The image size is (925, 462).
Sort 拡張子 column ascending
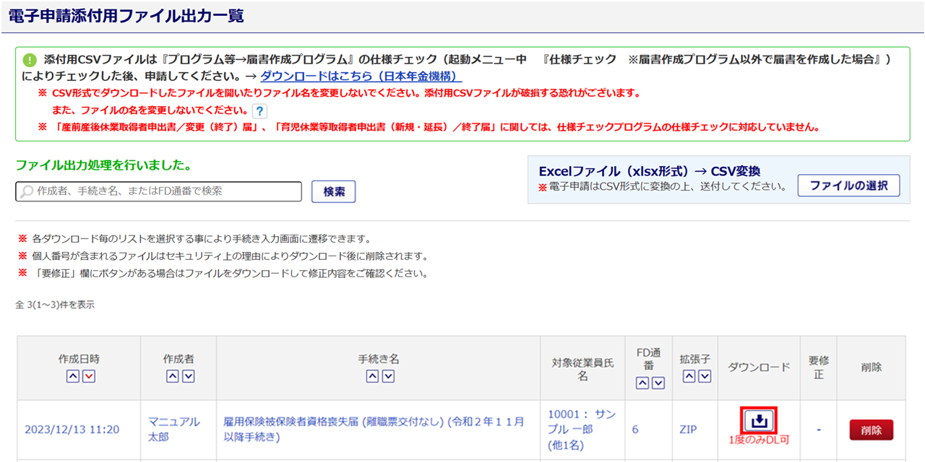(x=689, y=376)
